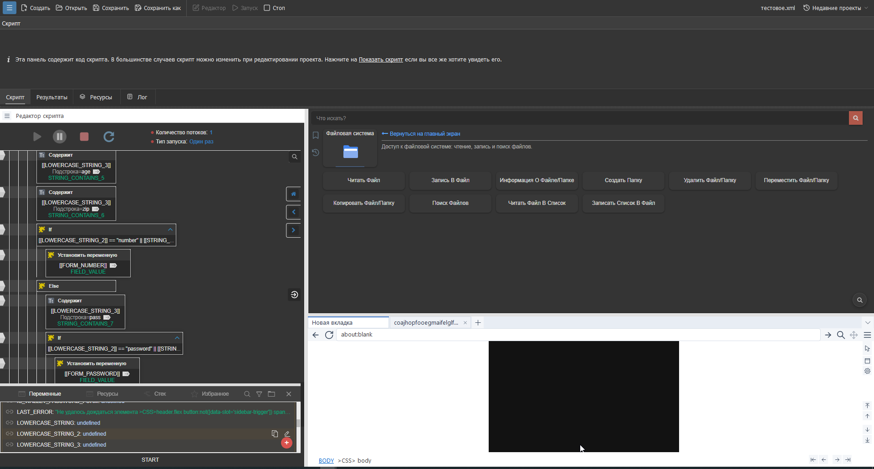Close the variables inspector panel
This screenshot has width=874, height=469.
point(289,394)
